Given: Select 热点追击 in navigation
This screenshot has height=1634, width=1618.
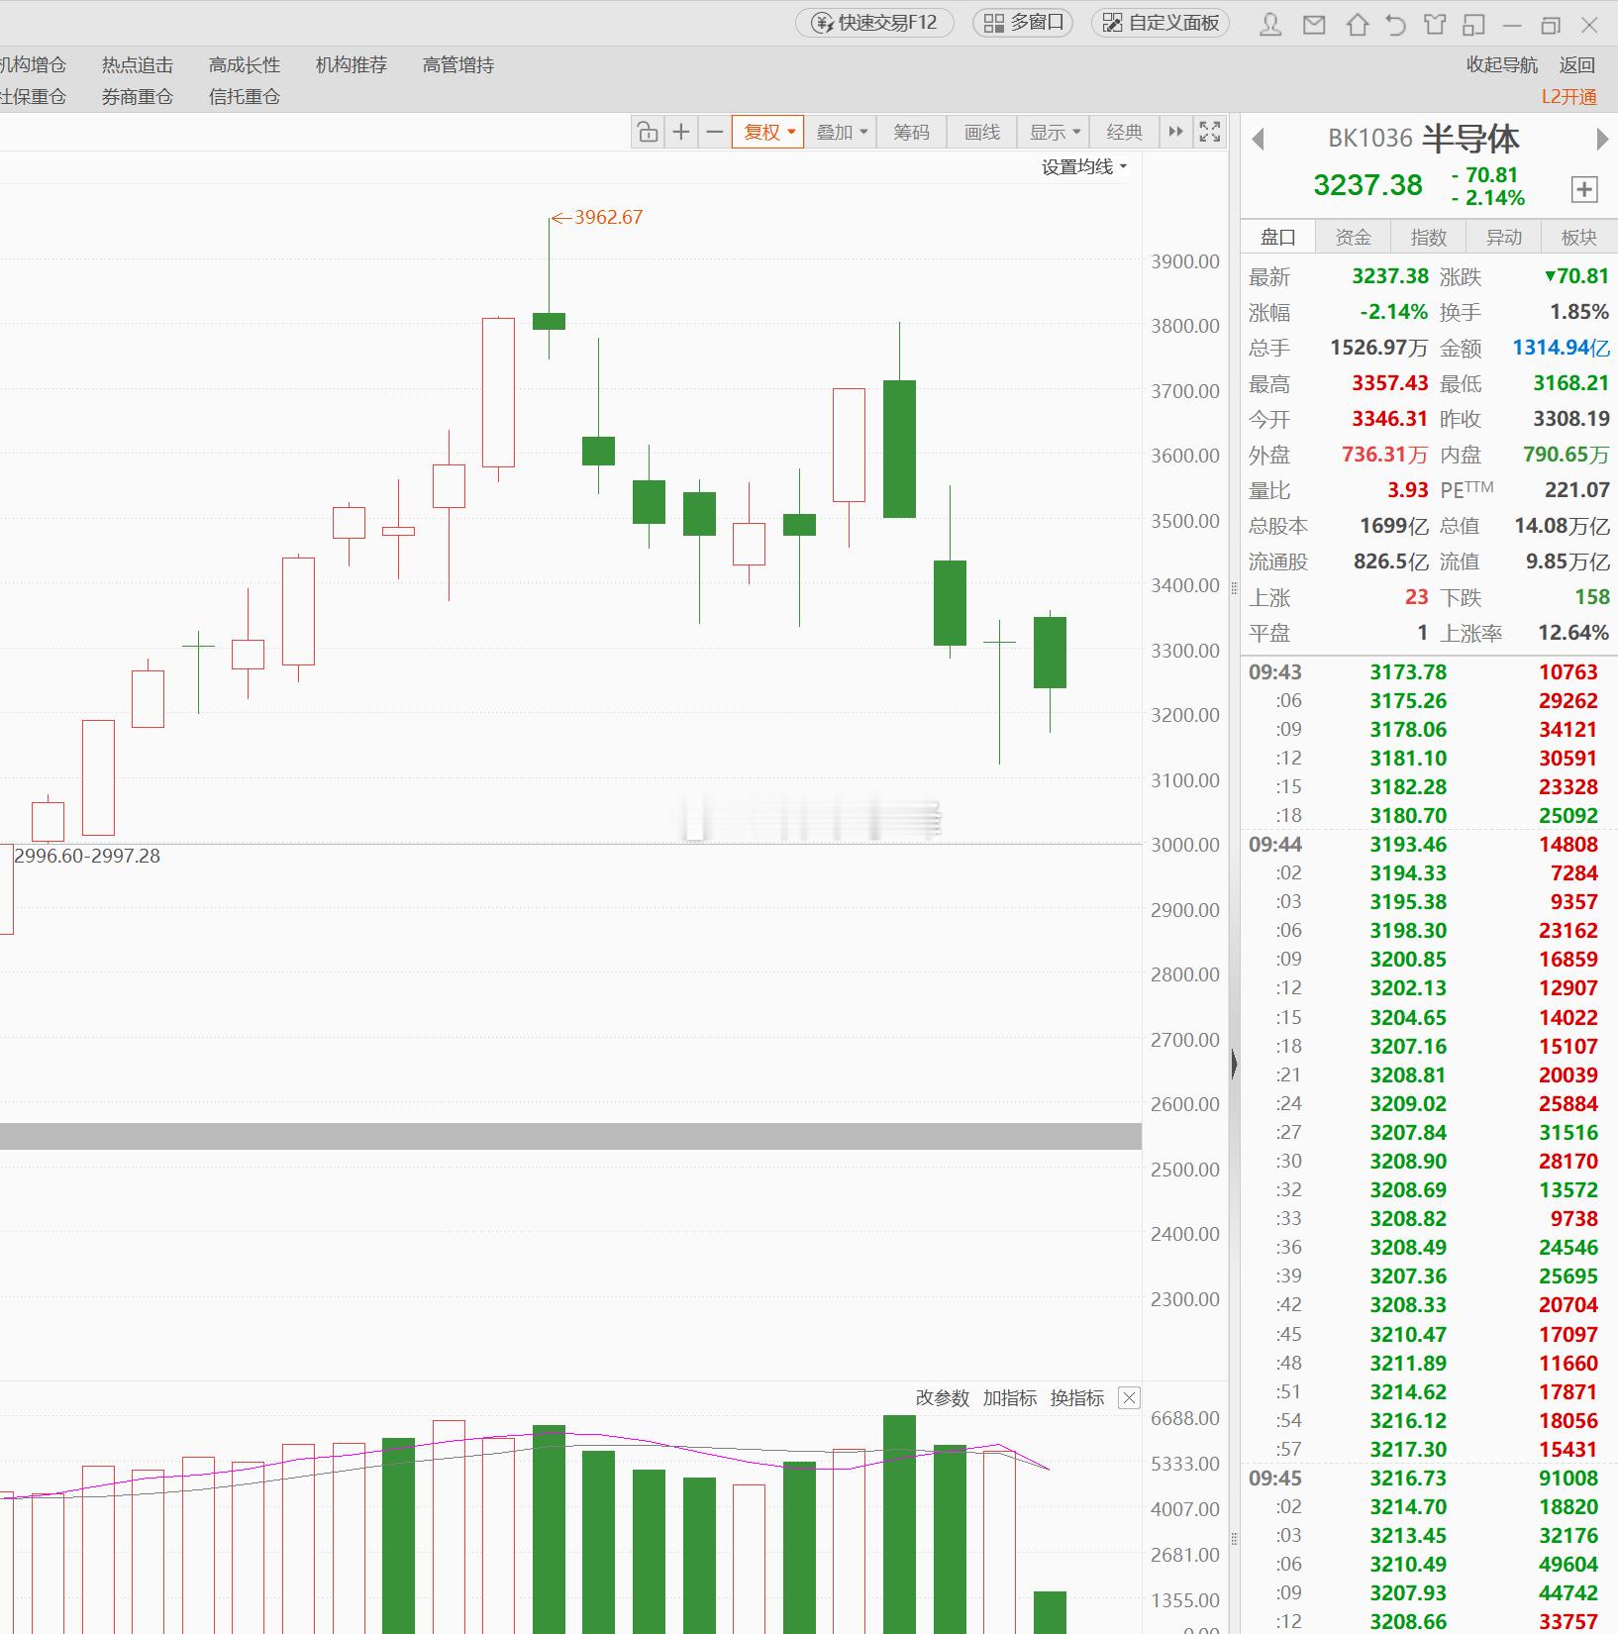Looking at the screenshot, I should click(x=137, y=64).
